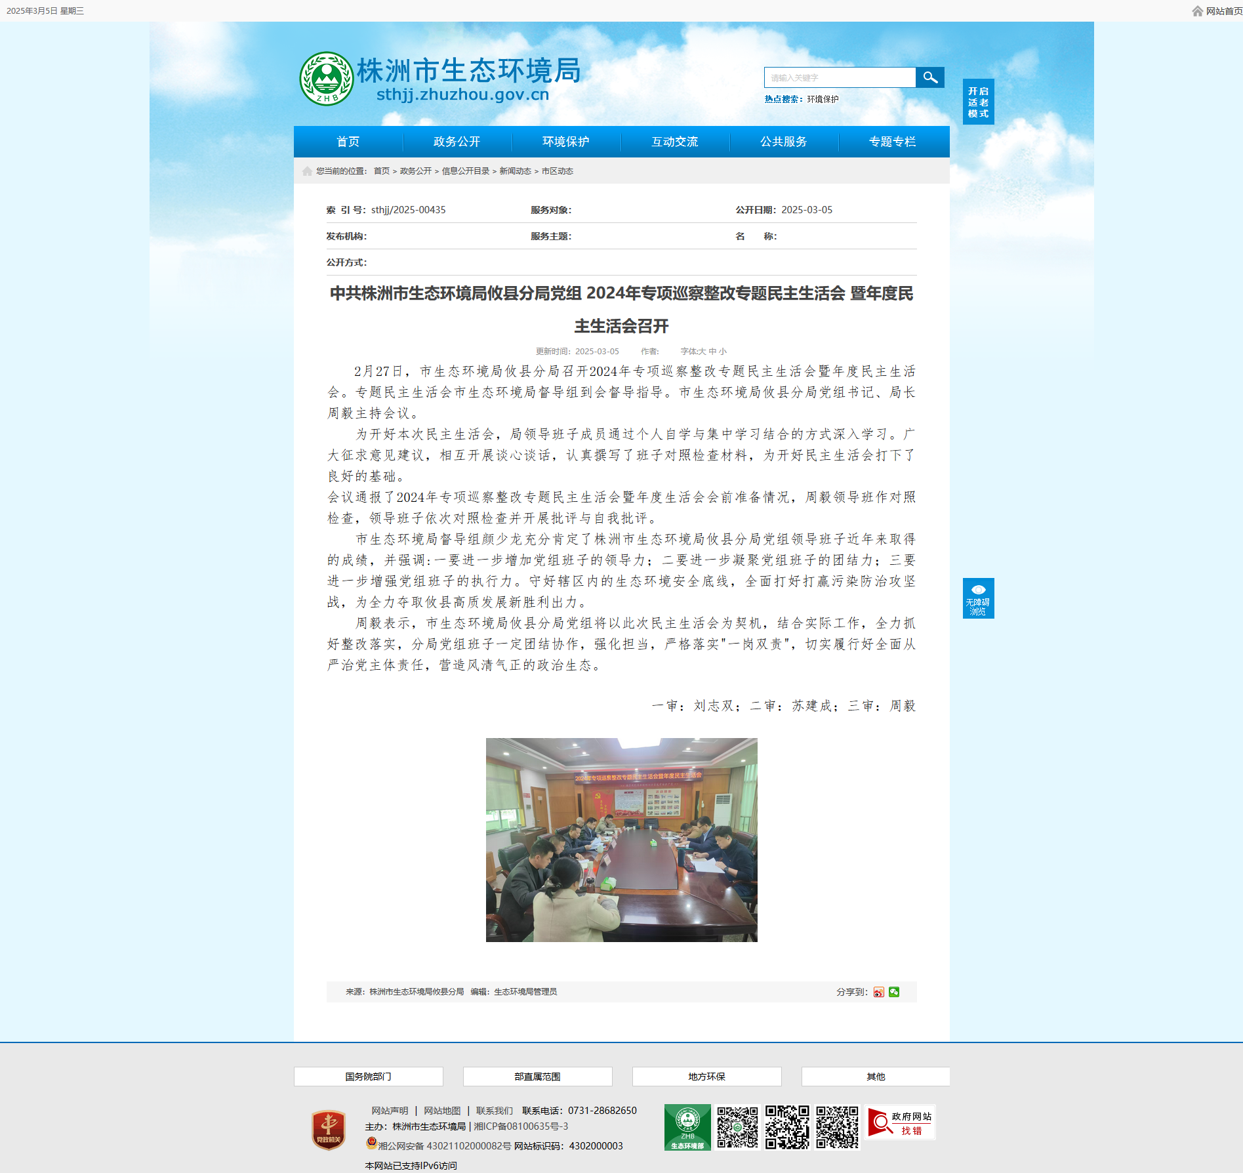
Task: Expand the 部直属范围 links dropdown
Action: (x=537, y=1077)
